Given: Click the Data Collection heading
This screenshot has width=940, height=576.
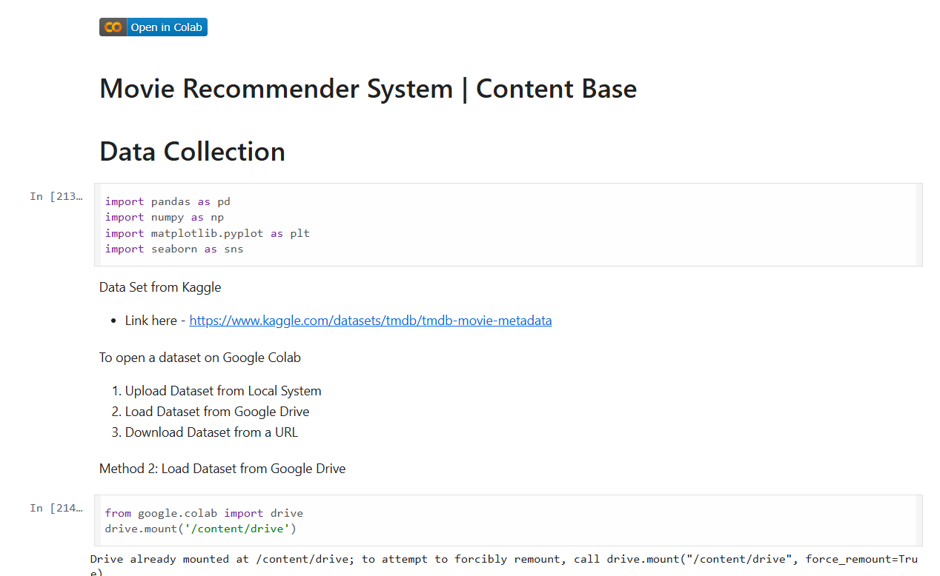Looking at the screenshot, I should (x=192, y=151).
